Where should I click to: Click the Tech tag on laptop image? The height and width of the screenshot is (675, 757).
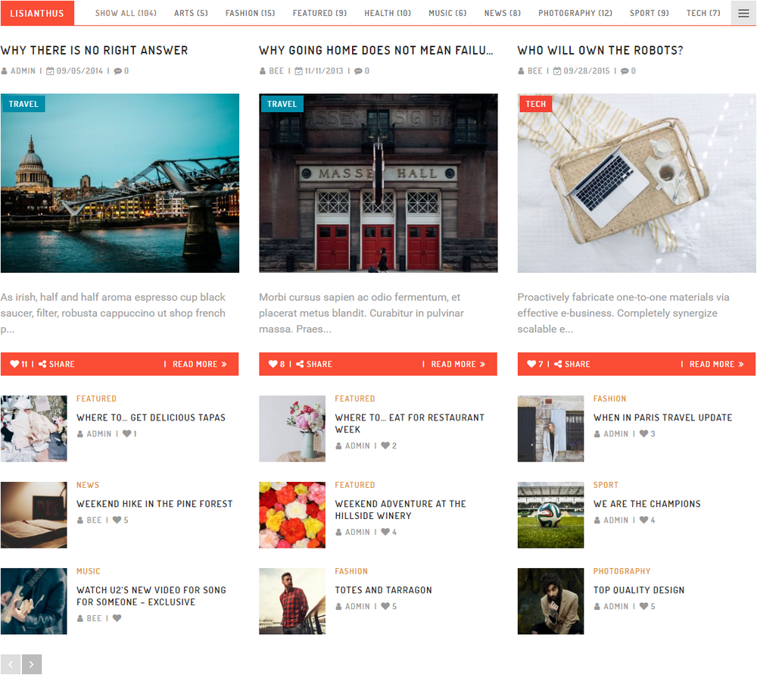pos(535,104)
